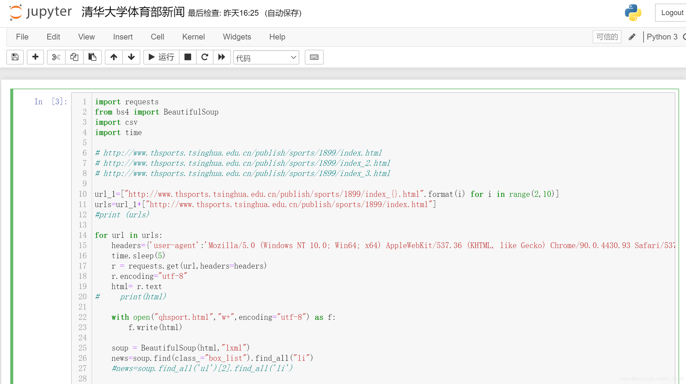Move cell up with arrow icon
686x384 pixels.
click(x=114, y=57)
